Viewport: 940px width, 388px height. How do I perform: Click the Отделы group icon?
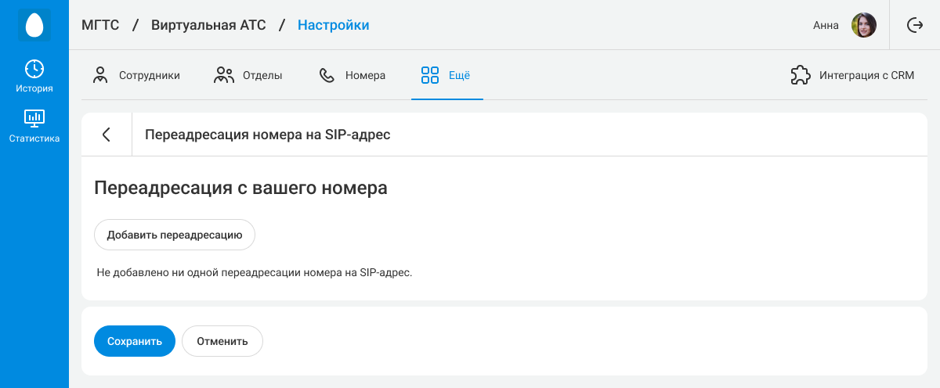[224, 75]
